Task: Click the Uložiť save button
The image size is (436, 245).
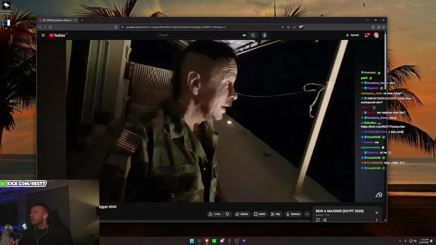Action: coord(260,214)
